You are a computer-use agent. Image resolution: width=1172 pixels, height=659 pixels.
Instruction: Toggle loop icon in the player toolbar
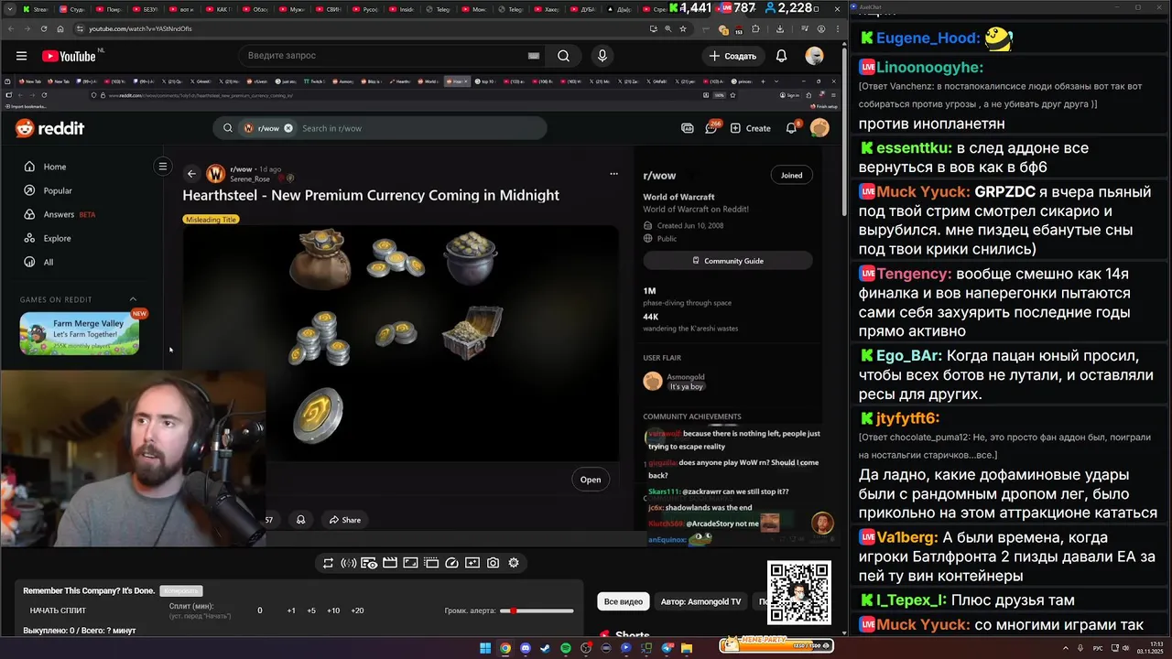(x=328, y=563)
